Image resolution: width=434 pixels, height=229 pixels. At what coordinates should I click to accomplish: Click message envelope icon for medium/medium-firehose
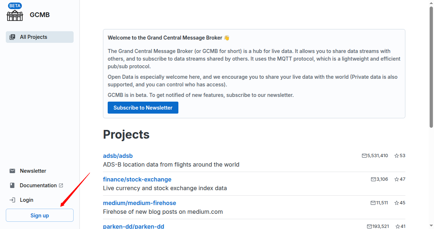click(373, 203)
